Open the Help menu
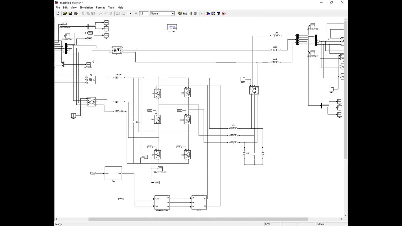 click(120, 8)
